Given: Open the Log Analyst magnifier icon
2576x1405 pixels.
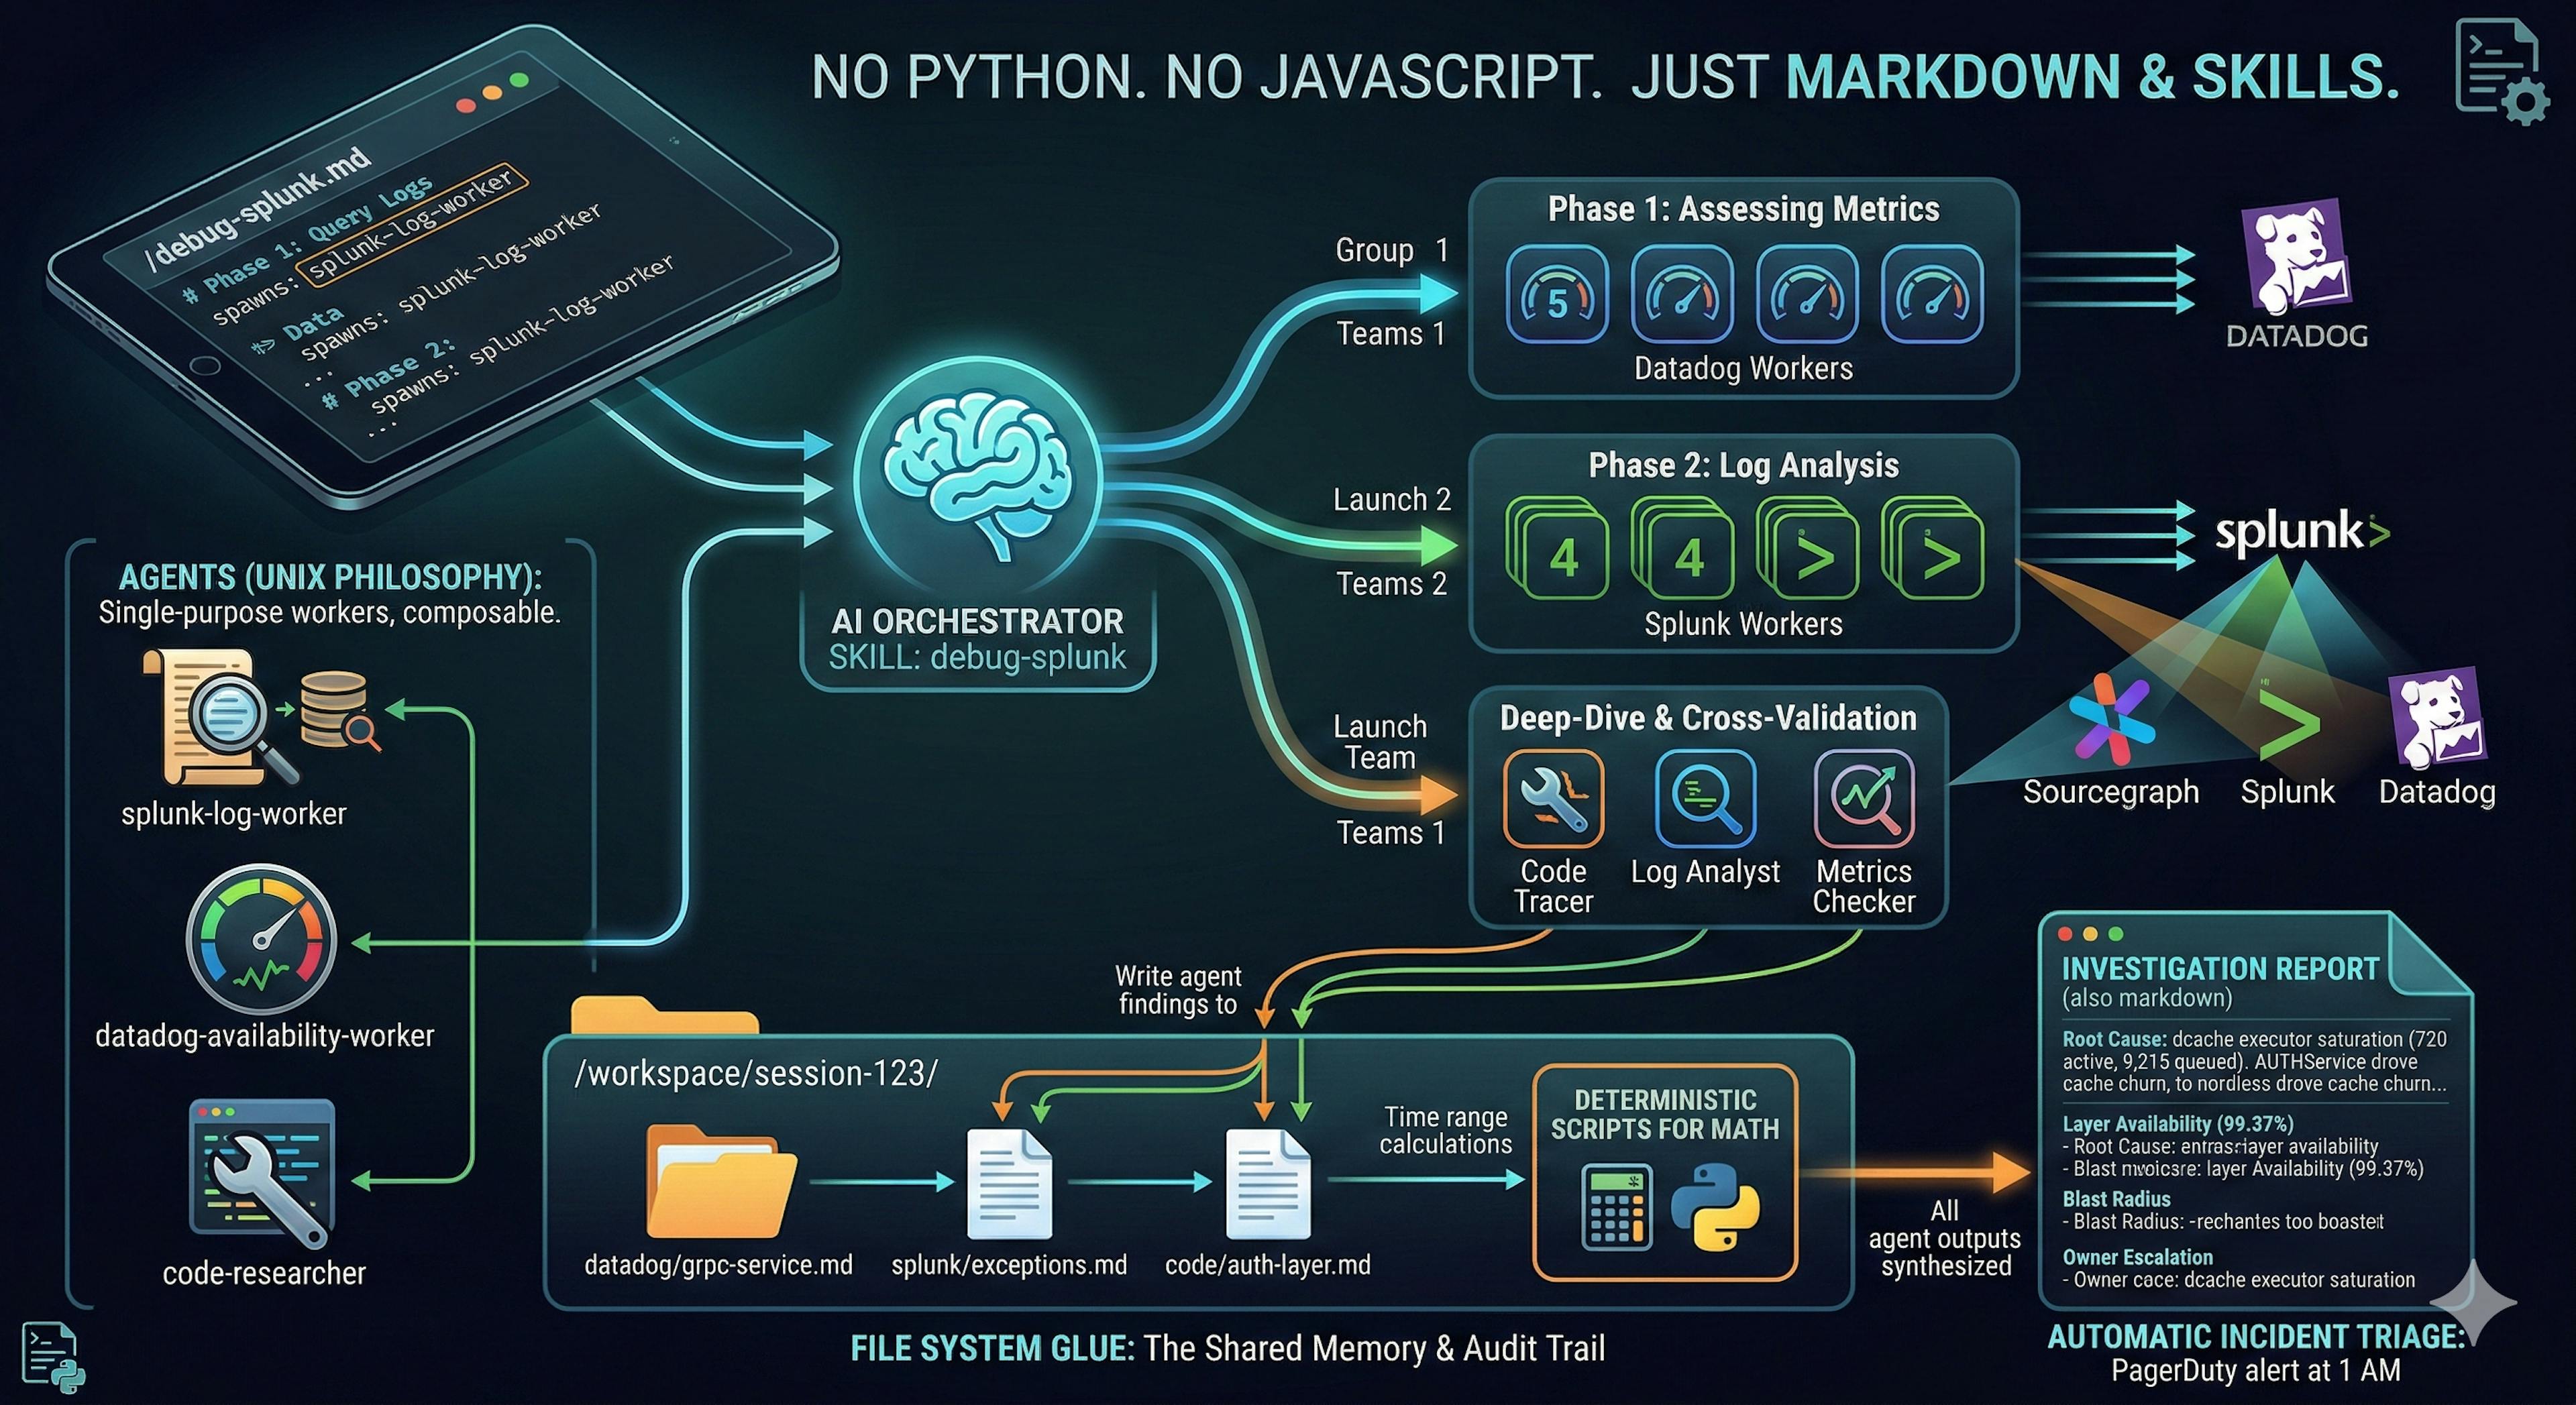Looking at the screenshot, I should pos(1706,798).
